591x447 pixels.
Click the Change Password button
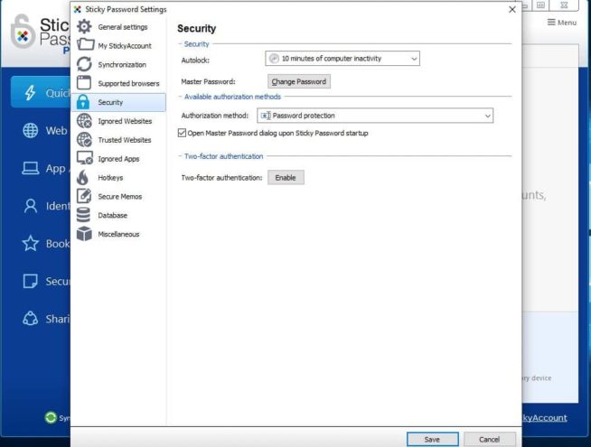coord(299,81)
